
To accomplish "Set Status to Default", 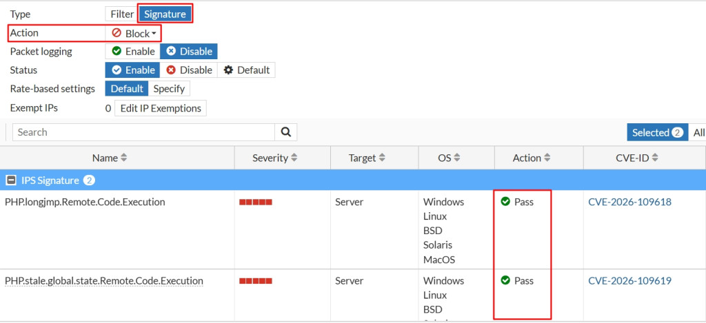I will (246, 70).
